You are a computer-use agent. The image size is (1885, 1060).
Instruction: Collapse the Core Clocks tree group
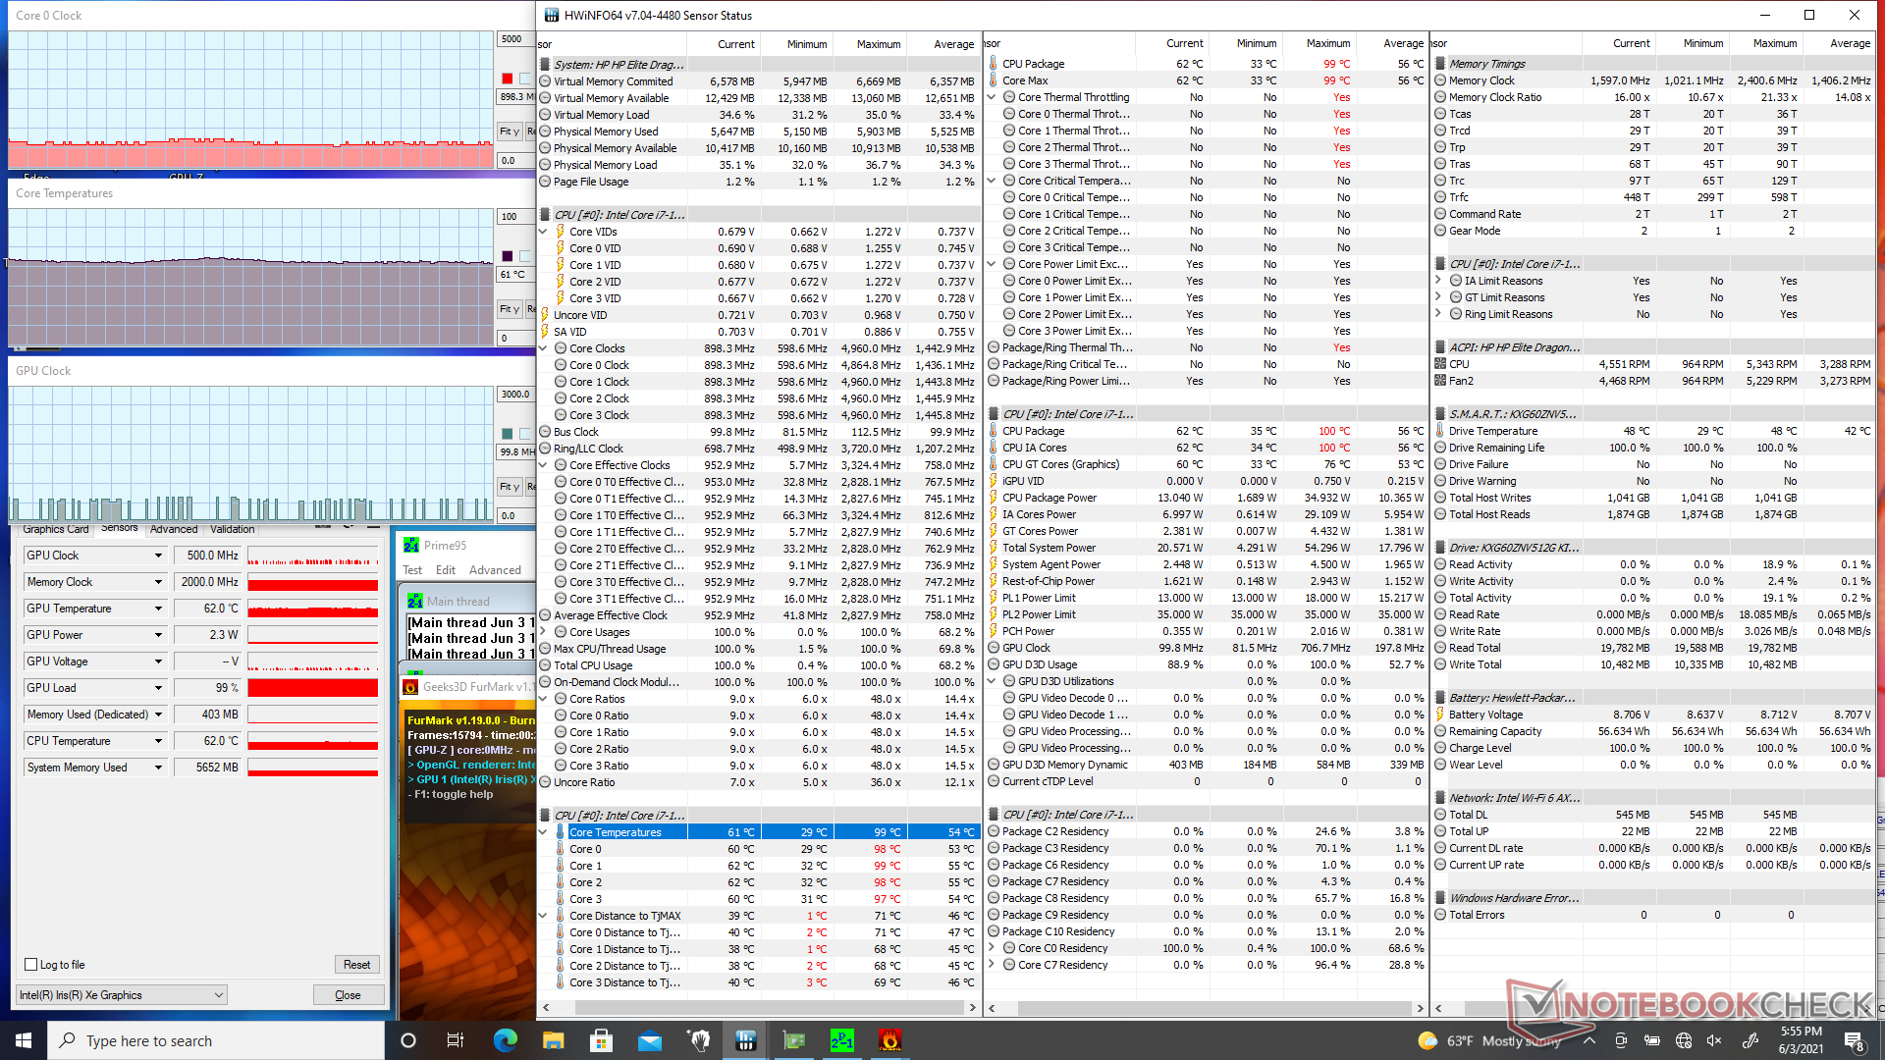543,348
